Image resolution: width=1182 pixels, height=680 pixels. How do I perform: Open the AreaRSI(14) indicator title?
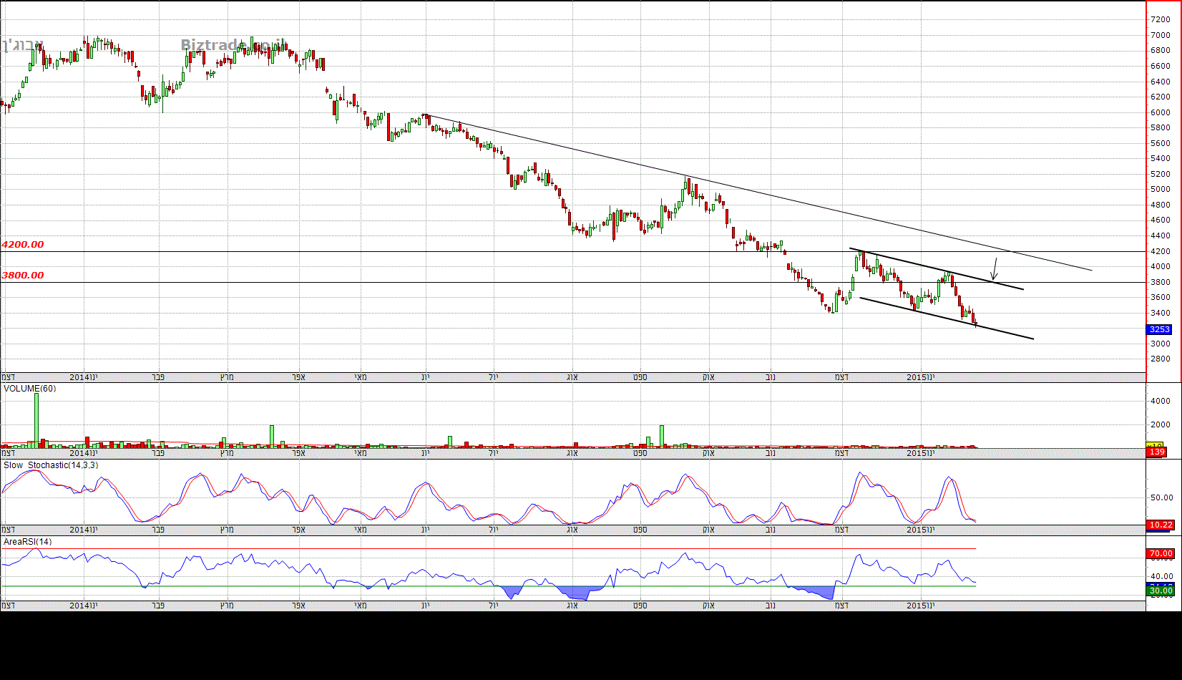click(x=28, y=542)
